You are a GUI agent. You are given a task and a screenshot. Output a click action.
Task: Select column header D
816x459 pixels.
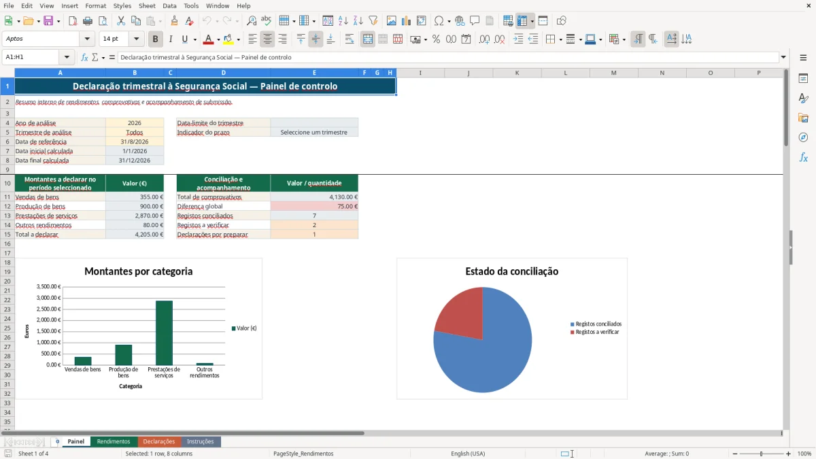click(x=223, y=73)
